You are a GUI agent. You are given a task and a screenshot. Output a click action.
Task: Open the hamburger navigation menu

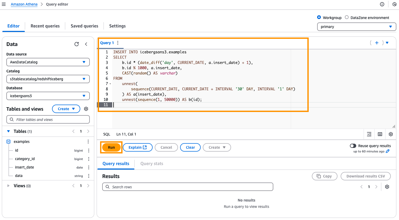coord(4,4)
